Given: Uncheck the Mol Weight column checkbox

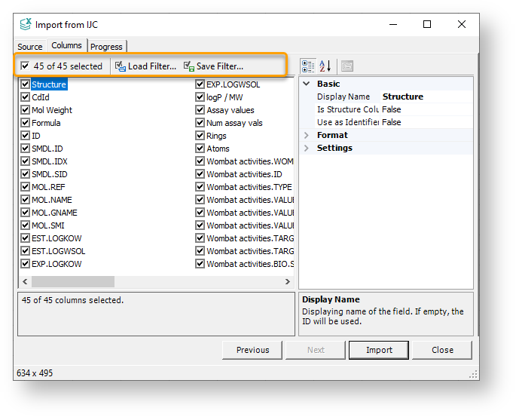Looking at the screenshot, I should click(x=26, y=110).
